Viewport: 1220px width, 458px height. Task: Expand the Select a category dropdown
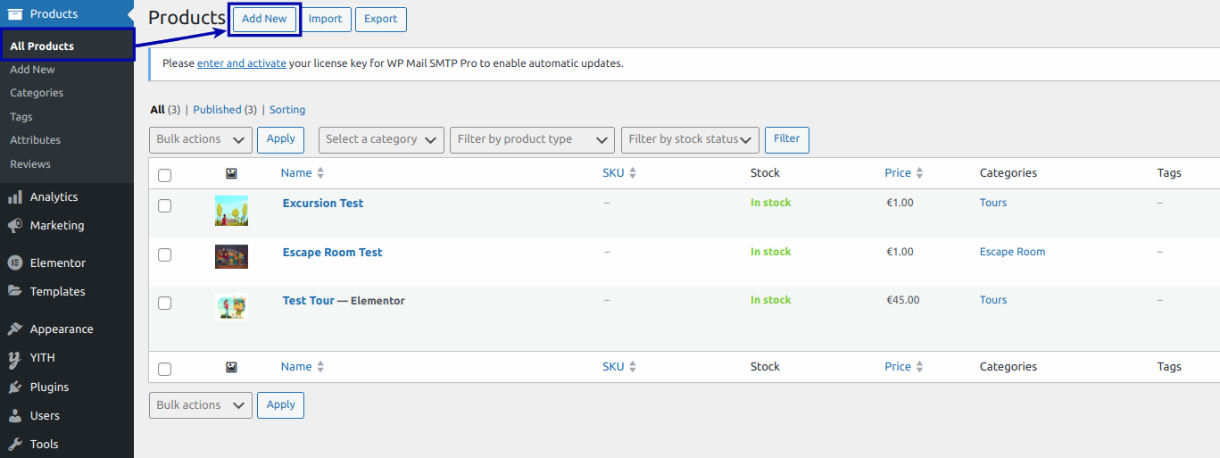381,139
